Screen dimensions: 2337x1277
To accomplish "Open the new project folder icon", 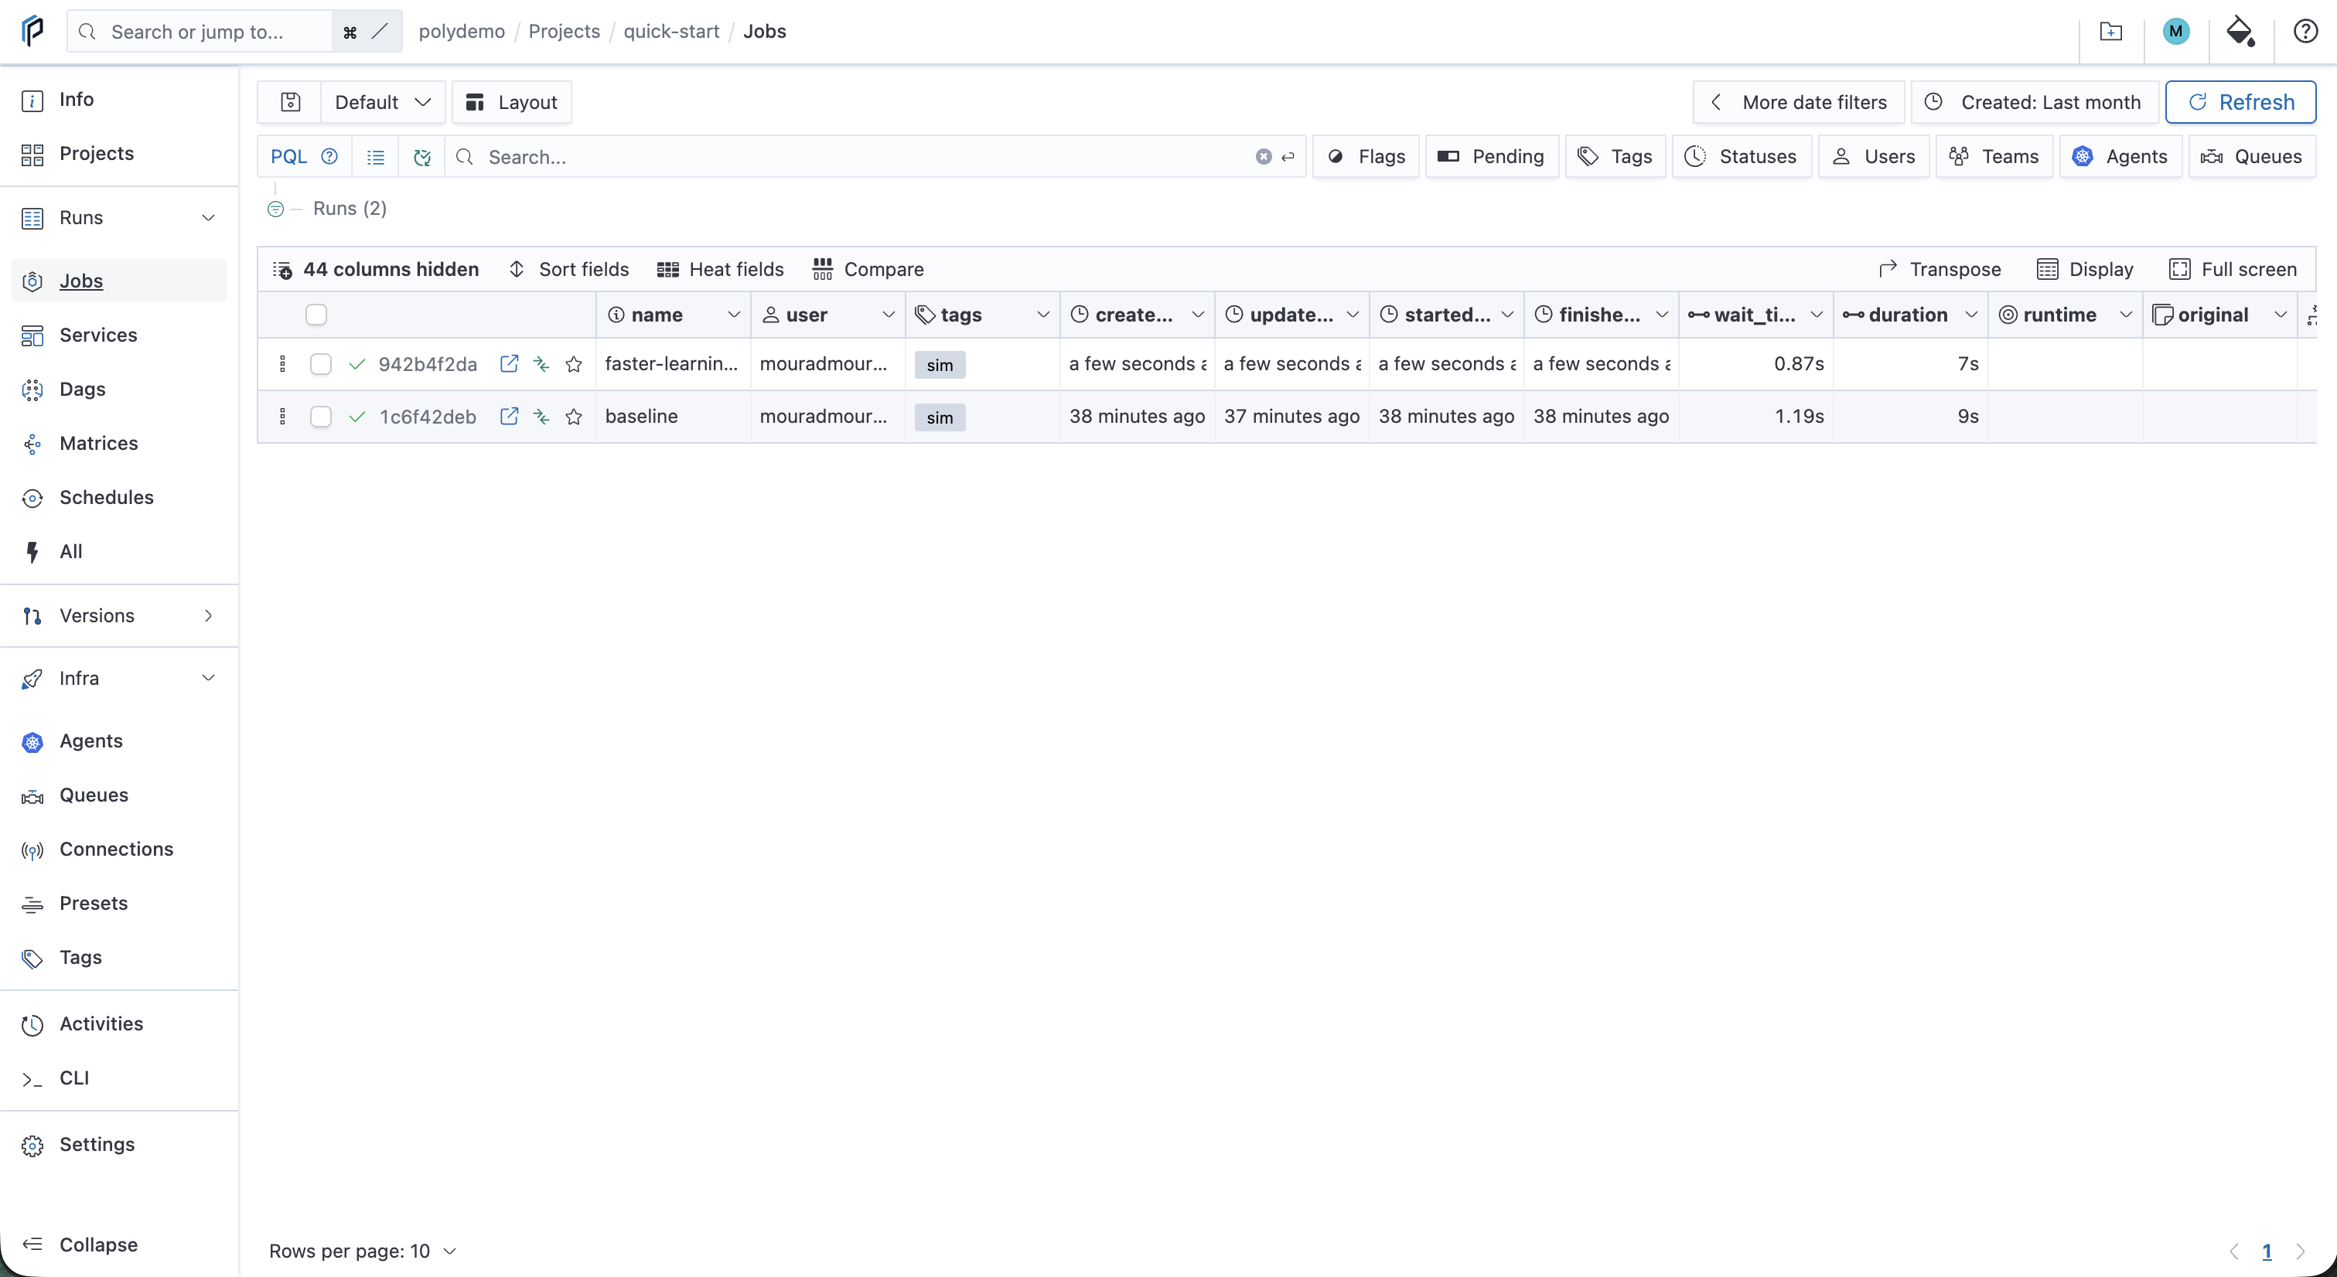I will pyautogui.click(x=2110, y=32).
